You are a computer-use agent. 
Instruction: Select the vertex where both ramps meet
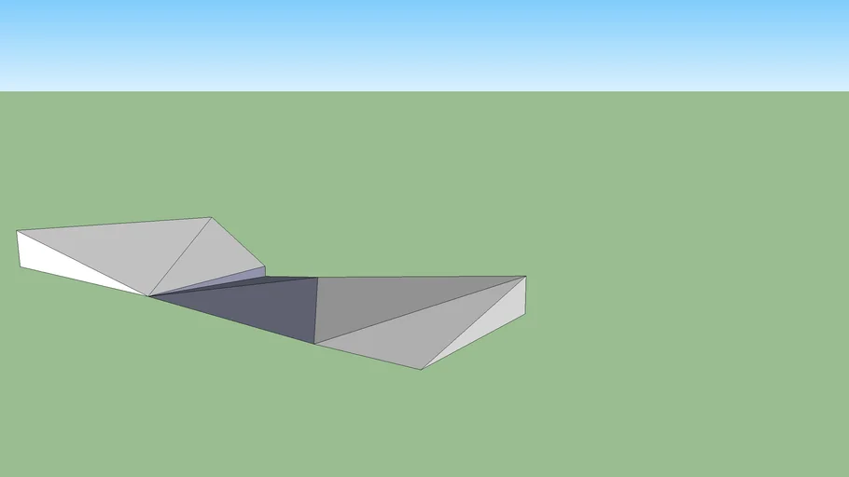coord(148,296)
